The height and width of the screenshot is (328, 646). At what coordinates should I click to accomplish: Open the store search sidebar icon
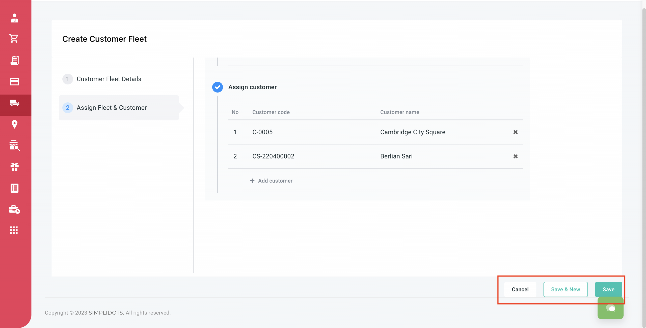tap(14, 145)
